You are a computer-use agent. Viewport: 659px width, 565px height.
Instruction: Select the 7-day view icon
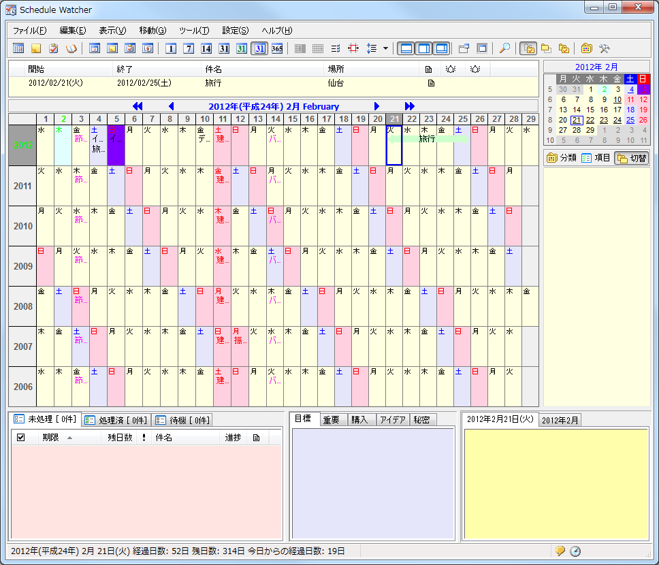click(189, 48)
